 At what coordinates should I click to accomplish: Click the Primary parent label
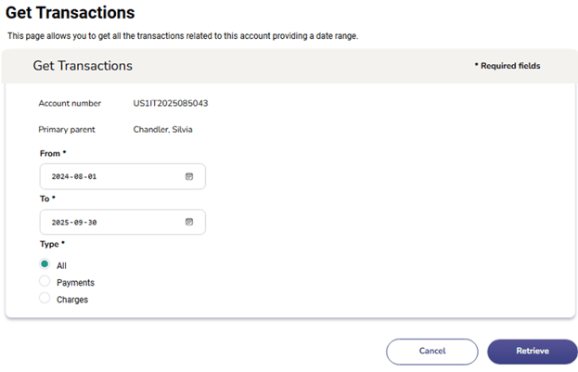click(67, 130)
